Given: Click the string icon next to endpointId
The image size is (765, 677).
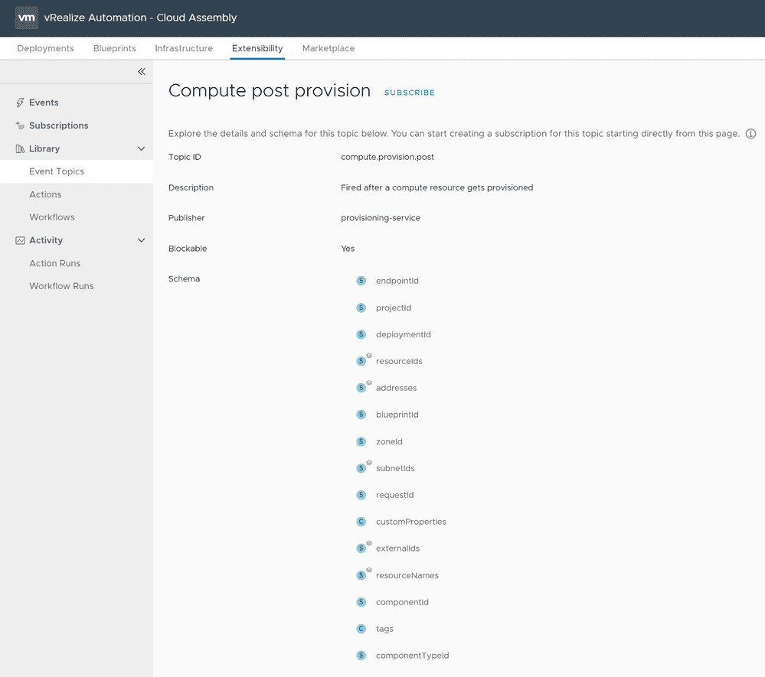Looking at the screenshot, I should [361, 281].
